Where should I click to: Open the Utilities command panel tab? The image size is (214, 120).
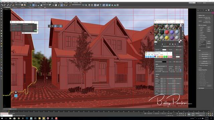point(211,10)
